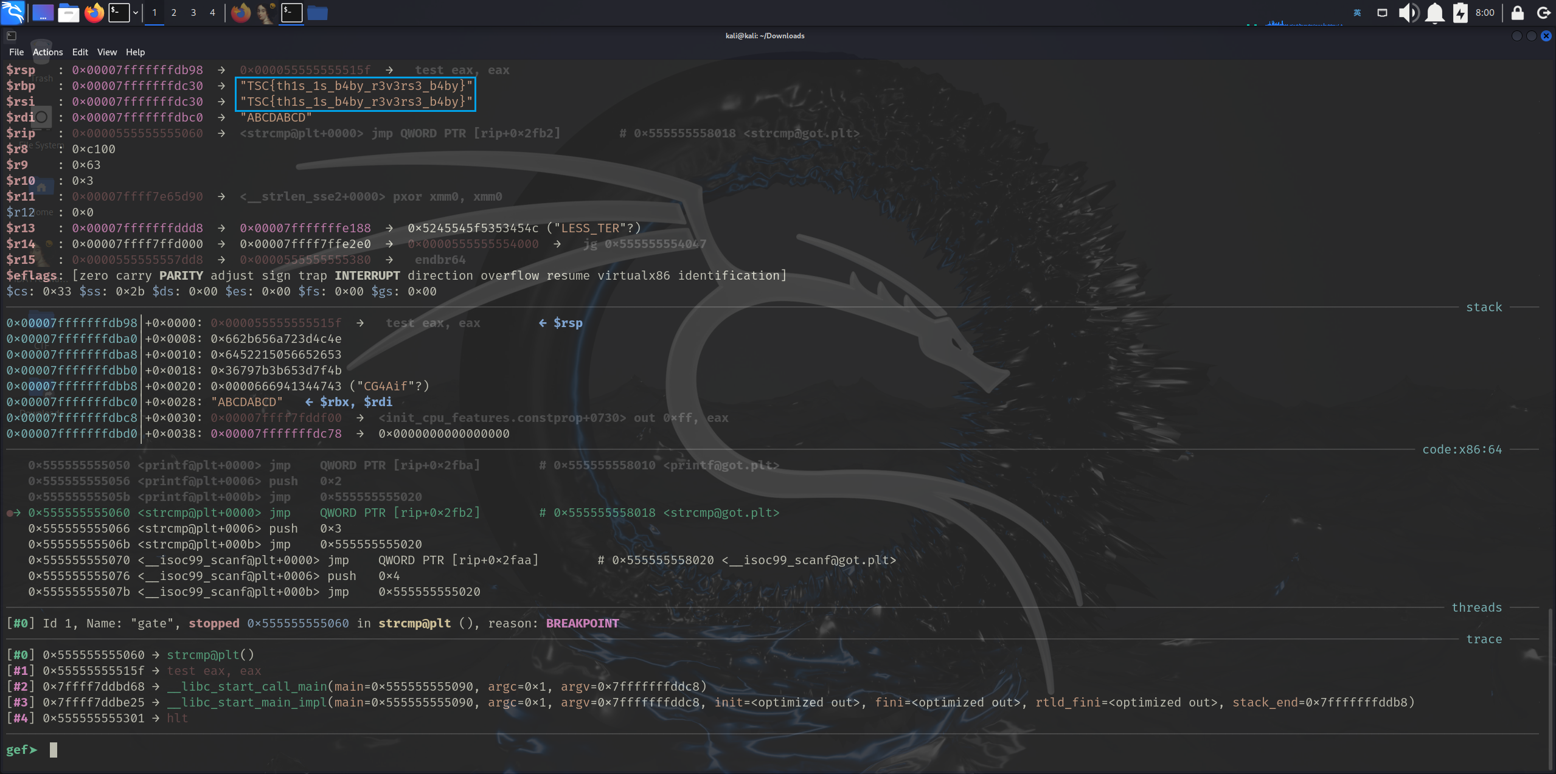Focus the running Firefox window in taskbar
The image size is (1556, 774).
pyautogui.click(x=241, y=12)
